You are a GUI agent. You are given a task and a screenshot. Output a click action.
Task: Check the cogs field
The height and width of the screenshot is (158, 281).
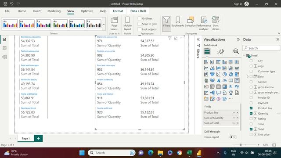coord(251,66)
